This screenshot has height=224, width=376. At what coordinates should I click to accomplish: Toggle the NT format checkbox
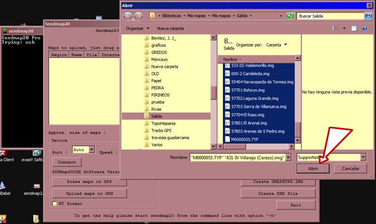coord(54,204)
